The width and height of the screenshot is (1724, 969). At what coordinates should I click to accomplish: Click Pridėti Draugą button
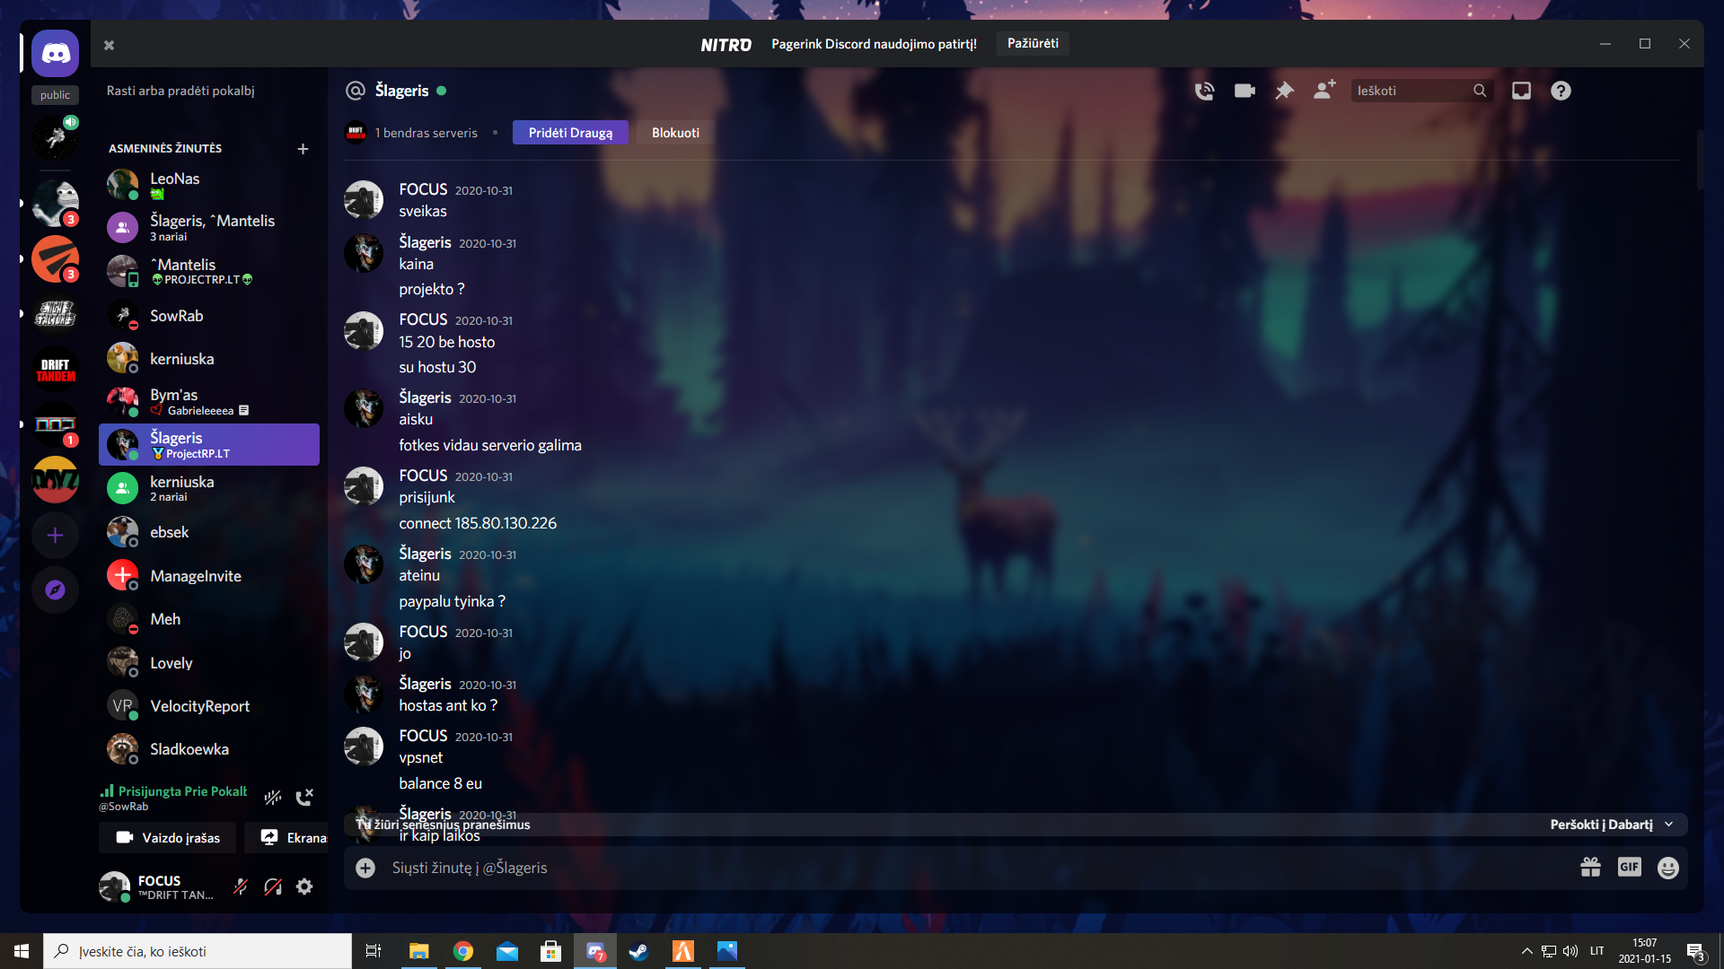570,133
